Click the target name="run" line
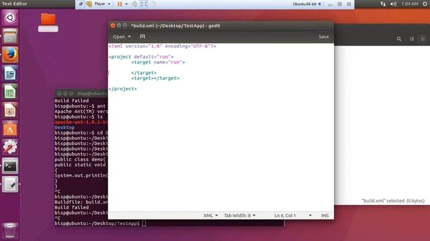Viewport: 430px width, 241px height. pyautogui.click(x=158, y=62)
